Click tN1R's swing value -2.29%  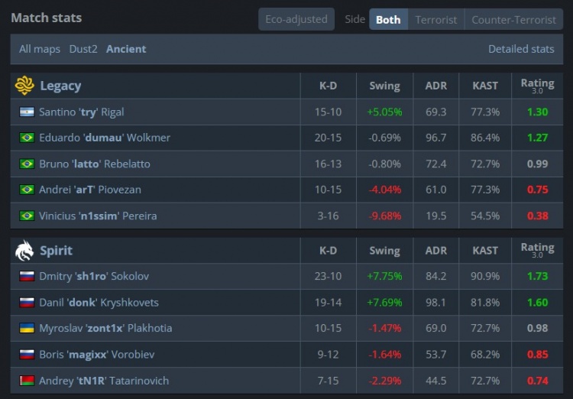coord(384,381)
